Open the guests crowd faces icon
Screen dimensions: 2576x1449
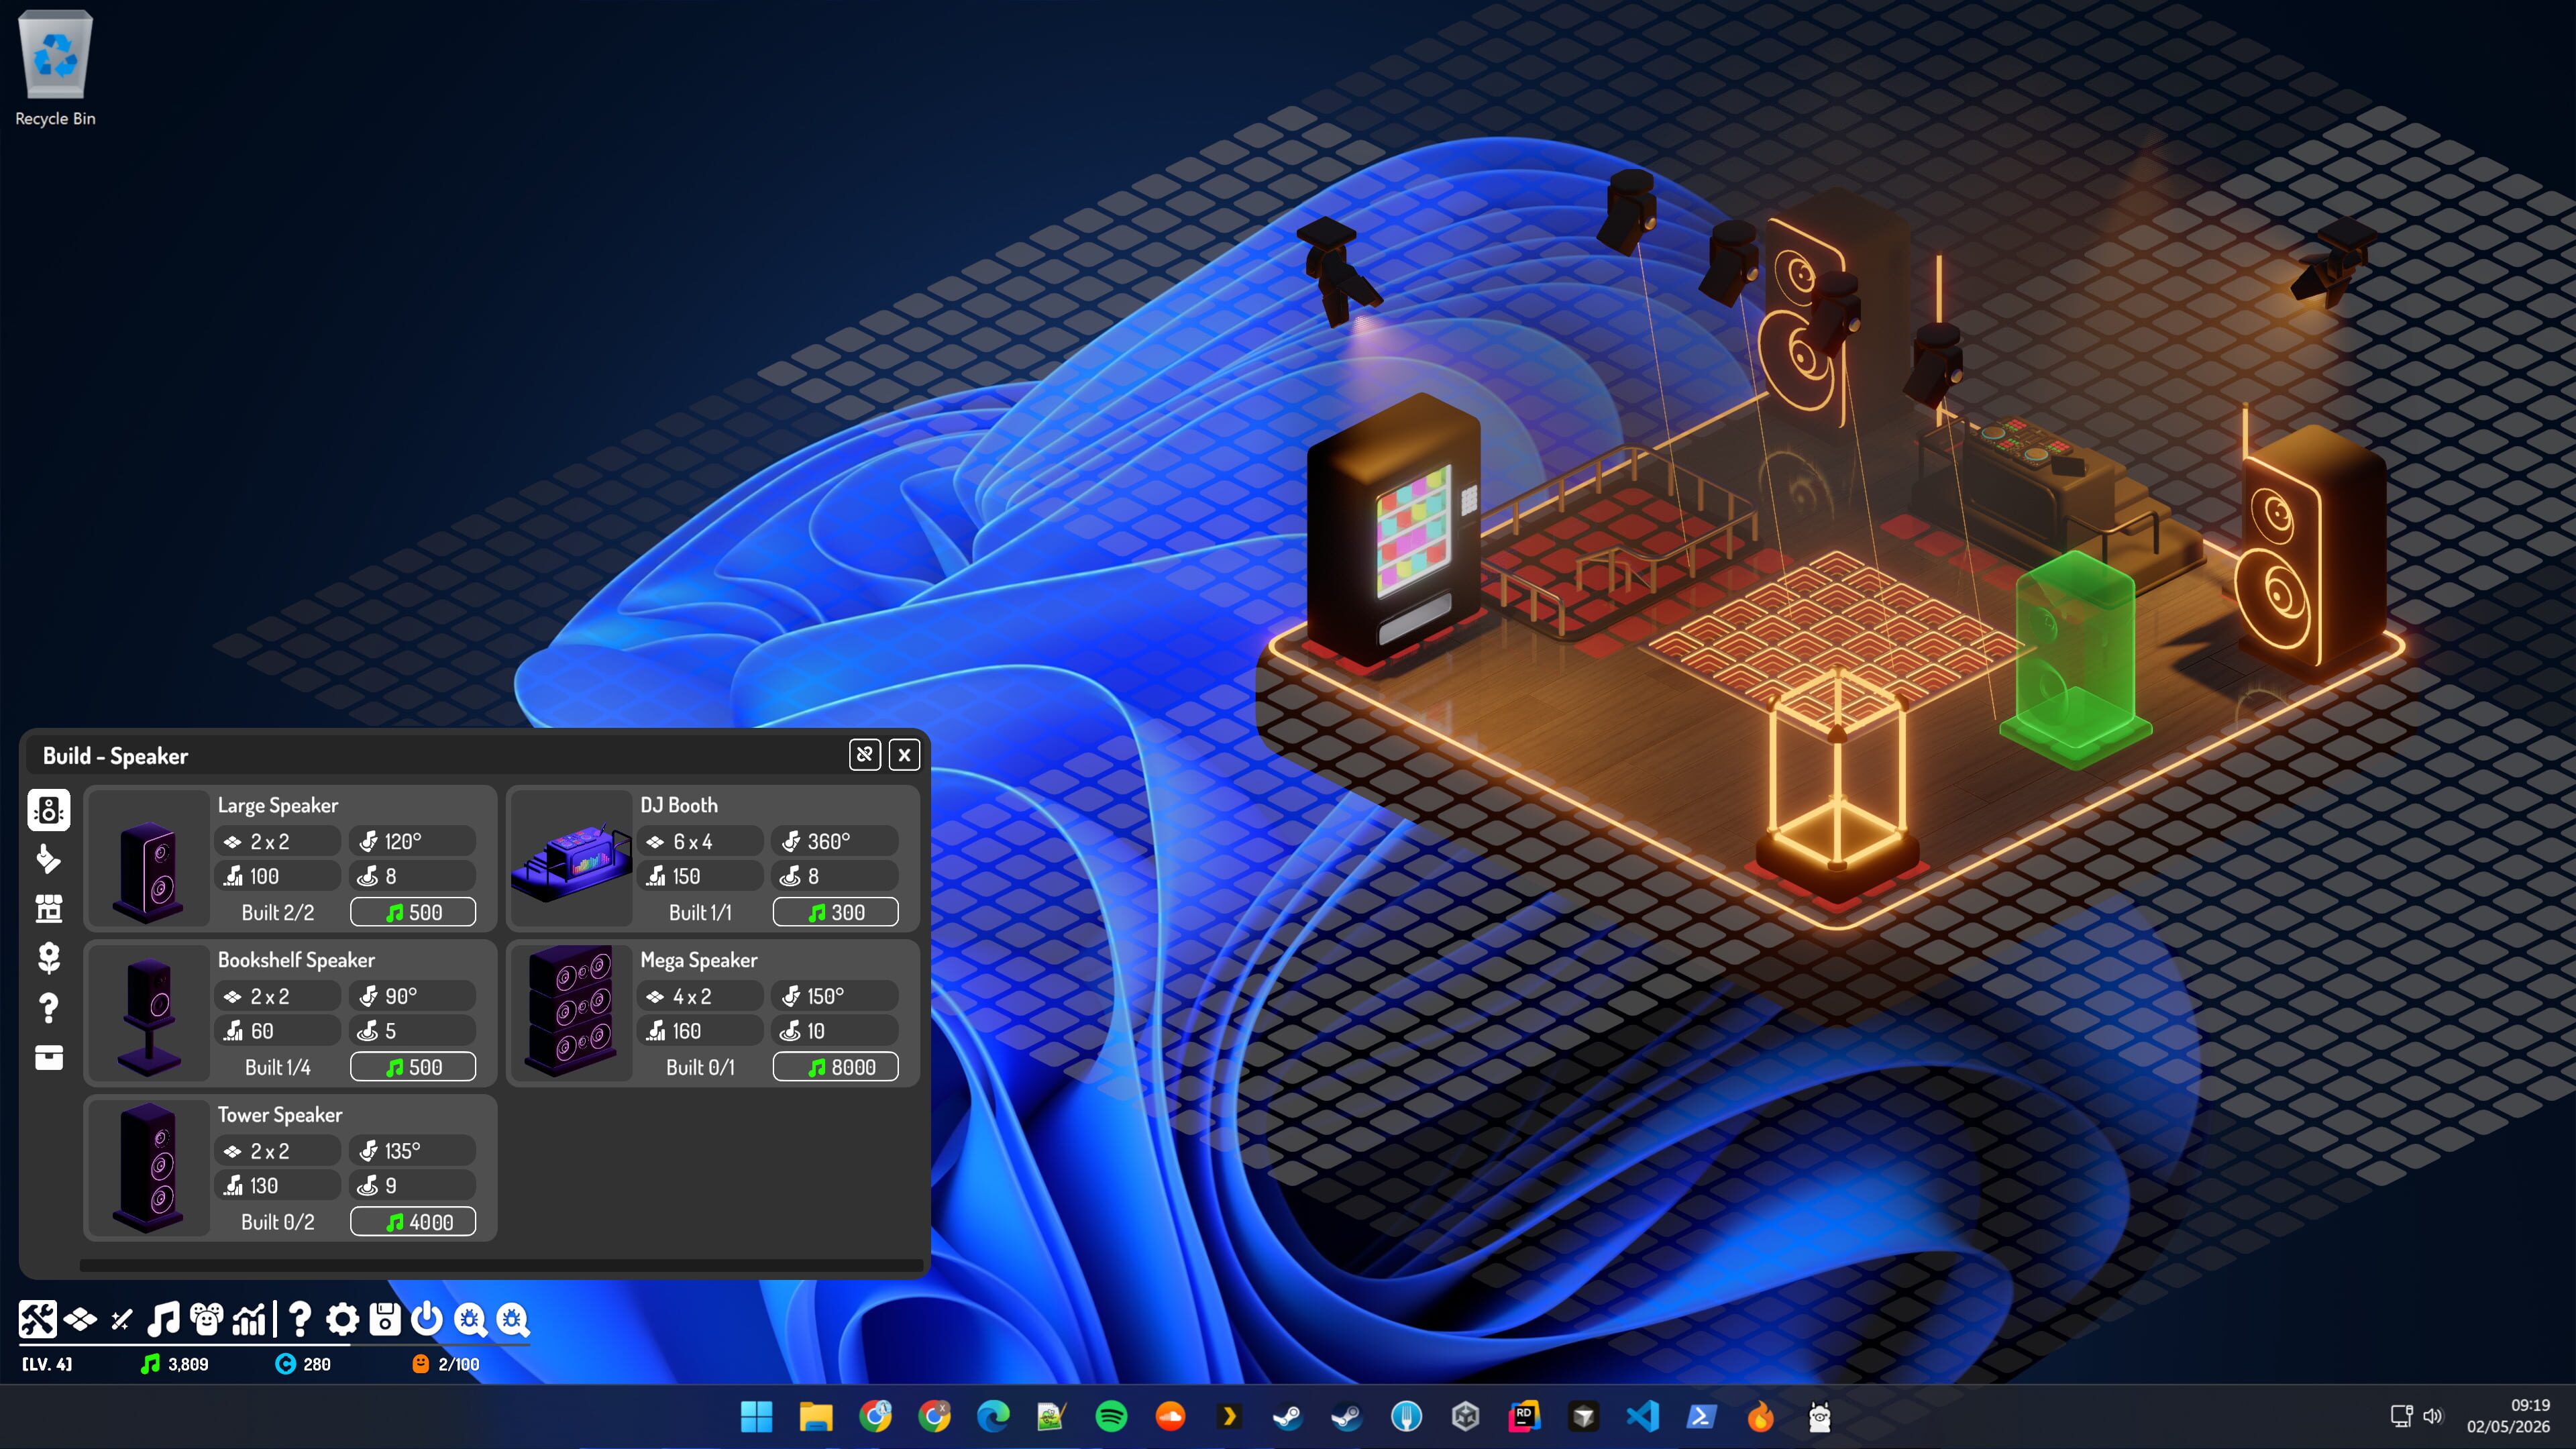pyautogui.click(x=207, y=1319)
